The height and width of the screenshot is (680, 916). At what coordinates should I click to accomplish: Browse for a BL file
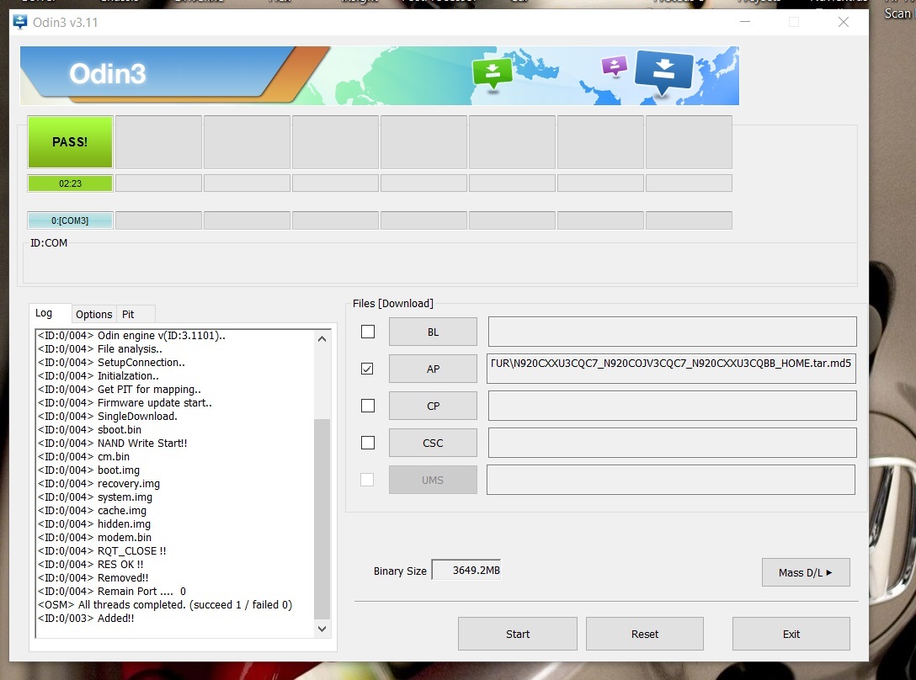pyautogui.click(x=433, y=332)
